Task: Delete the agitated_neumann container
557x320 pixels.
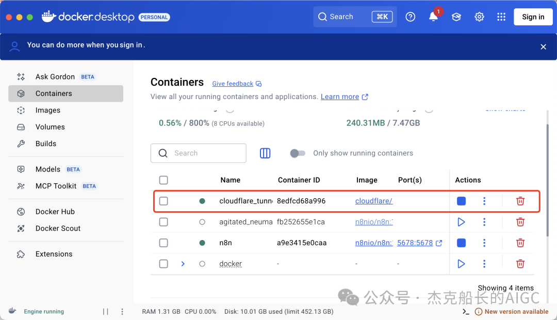Action: pyautogui.click(x=520, y=222)
